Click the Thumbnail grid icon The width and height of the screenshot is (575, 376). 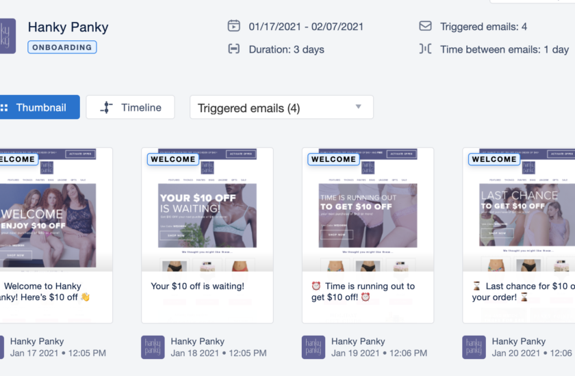(x=4, y=107)
